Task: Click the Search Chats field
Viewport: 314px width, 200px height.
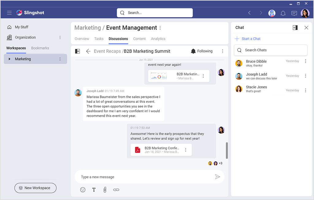Action: 270,50
